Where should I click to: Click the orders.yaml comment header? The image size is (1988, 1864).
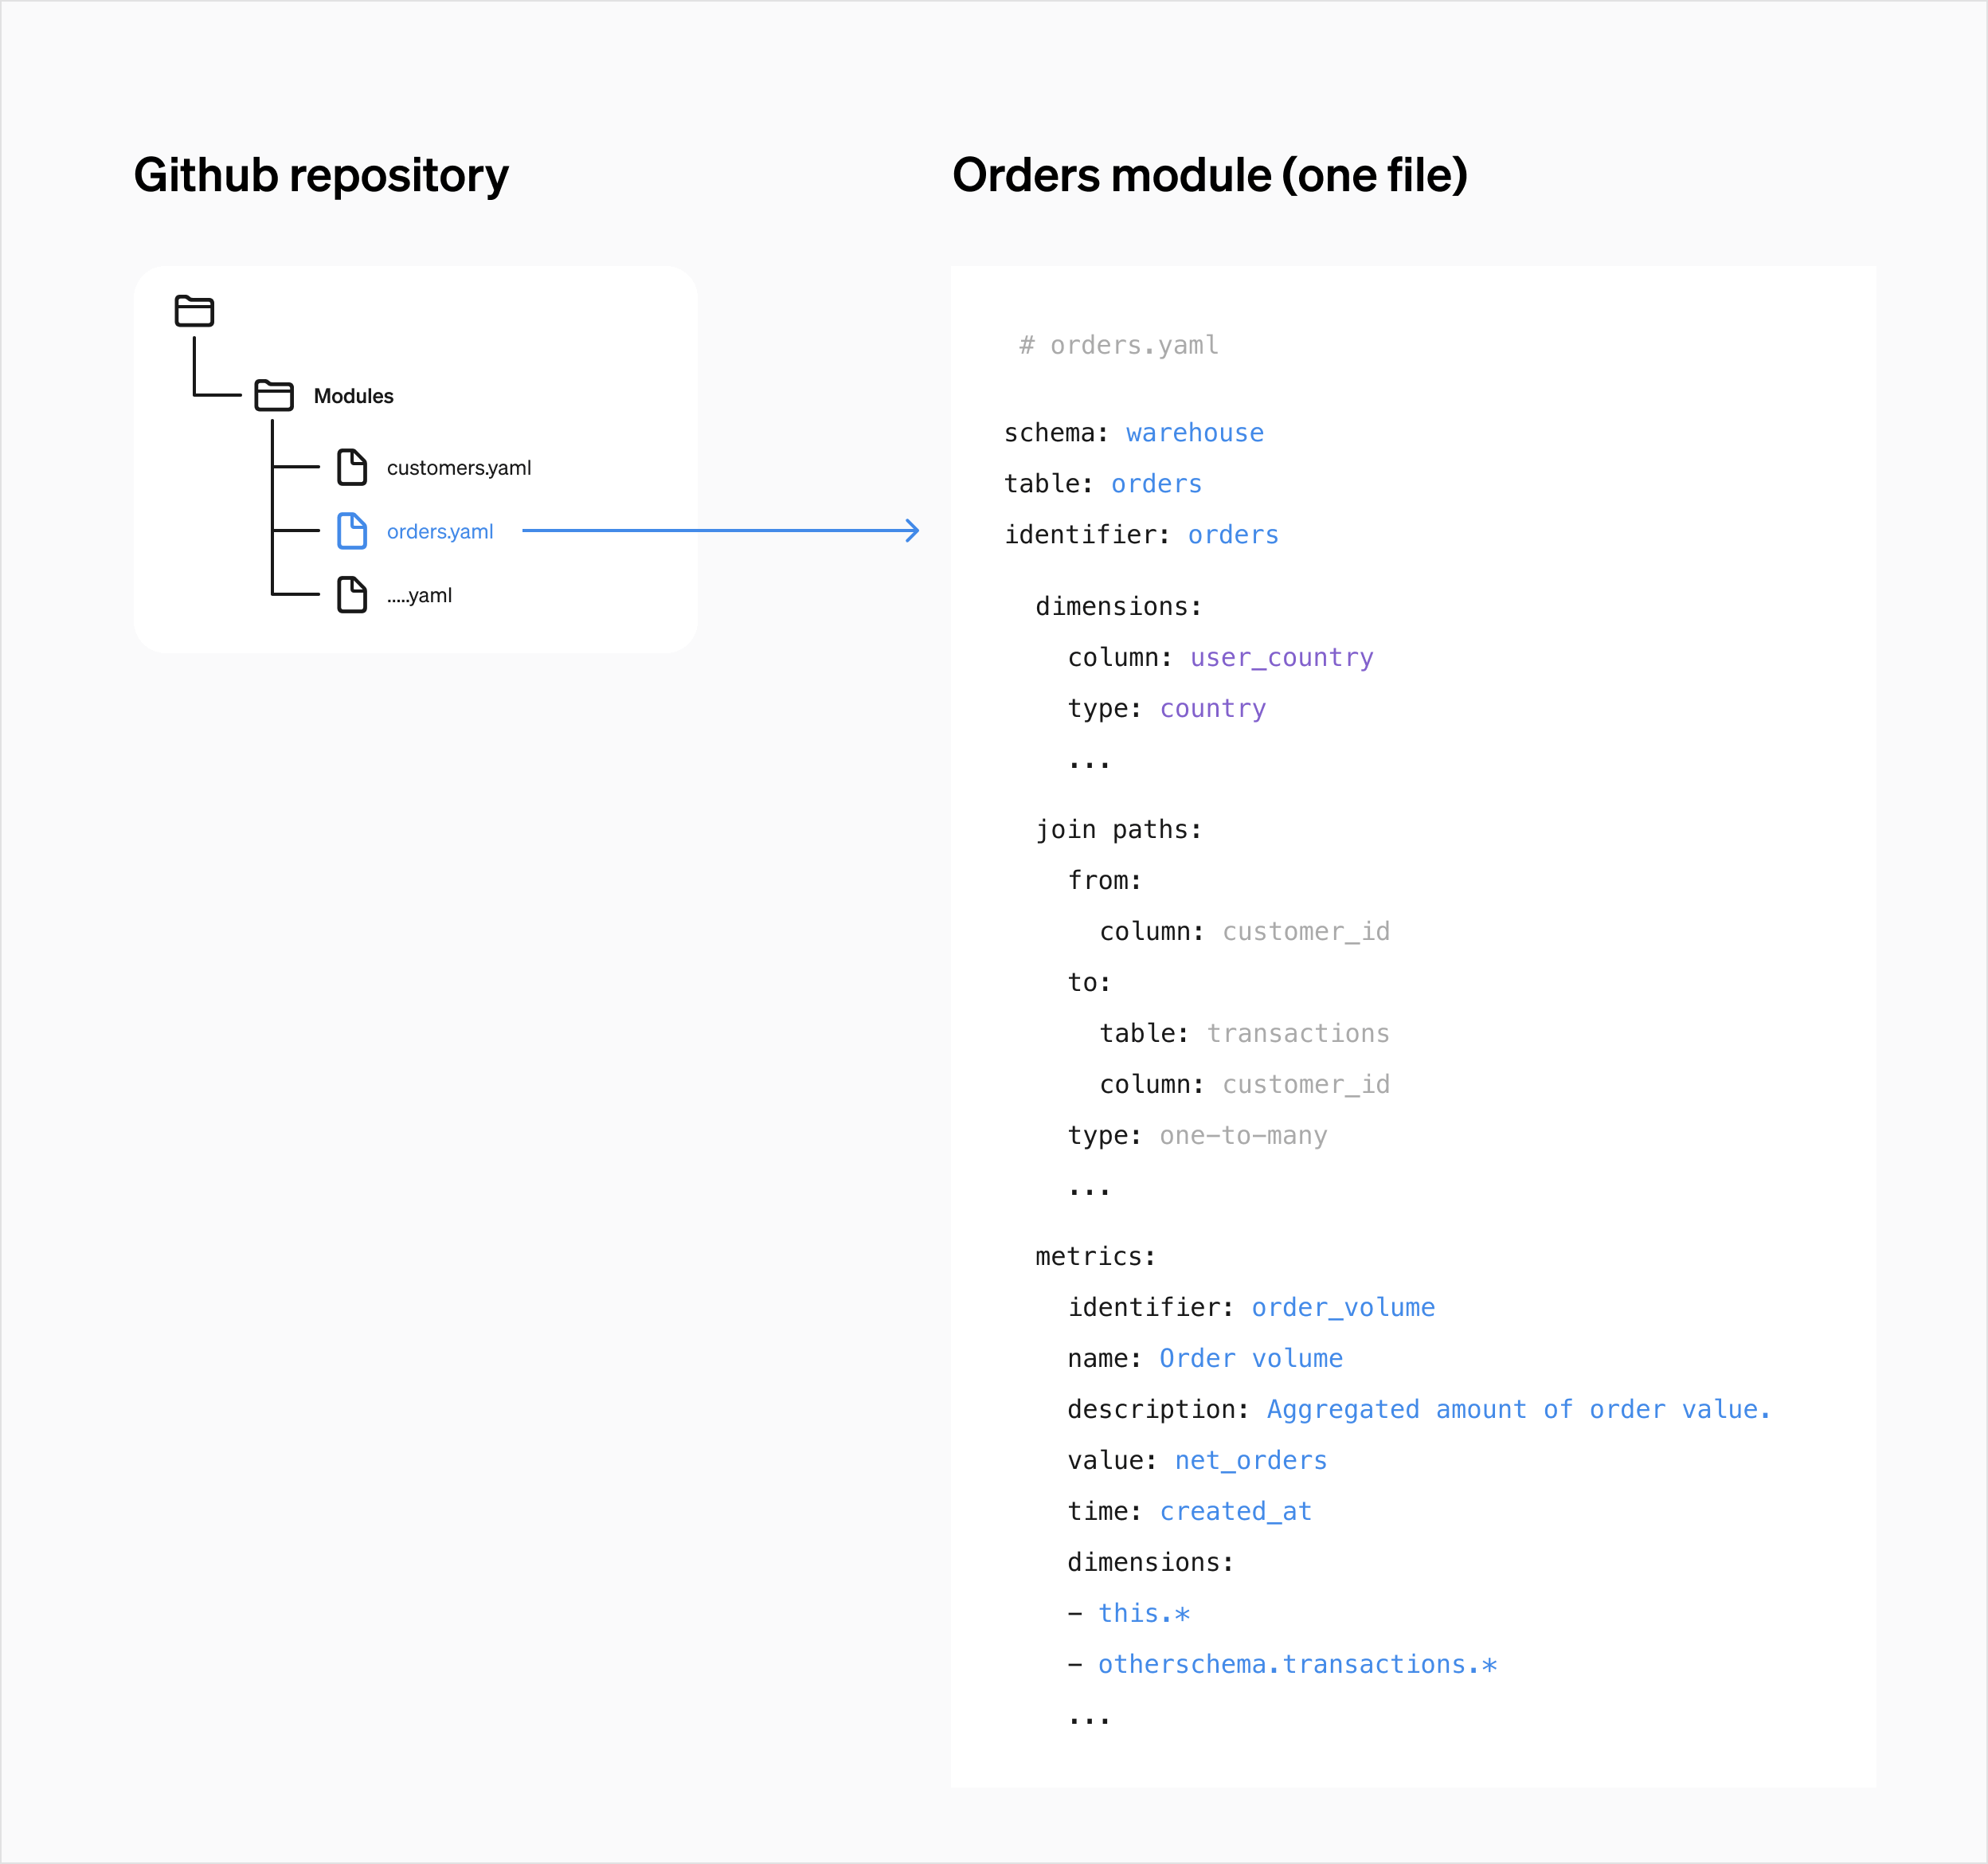1118,344
